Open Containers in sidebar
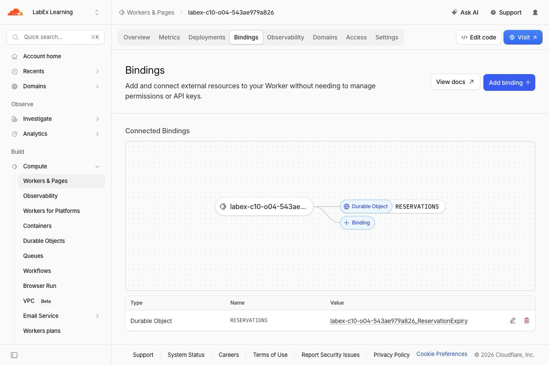The width and height of the screenshot is (549, 365). [61, 226]
